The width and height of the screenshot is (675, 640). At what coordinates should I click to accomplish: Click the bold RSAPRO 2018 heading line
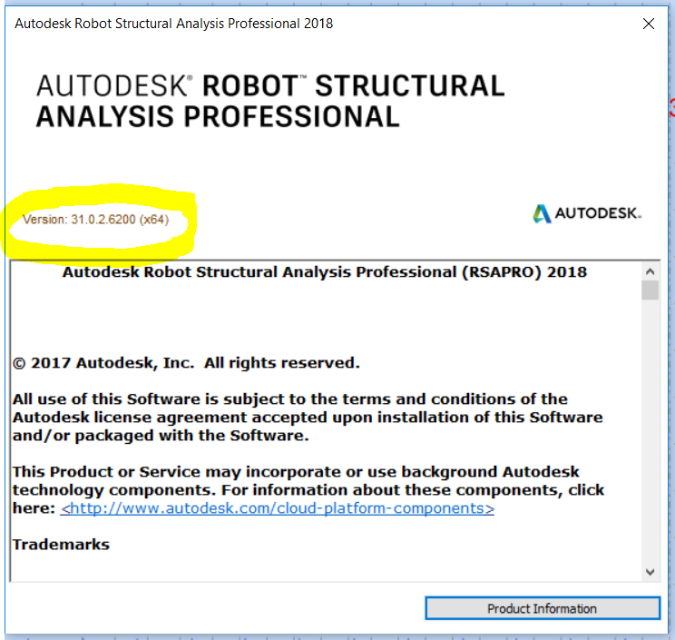pyautogui.click(x=325, y=272)
